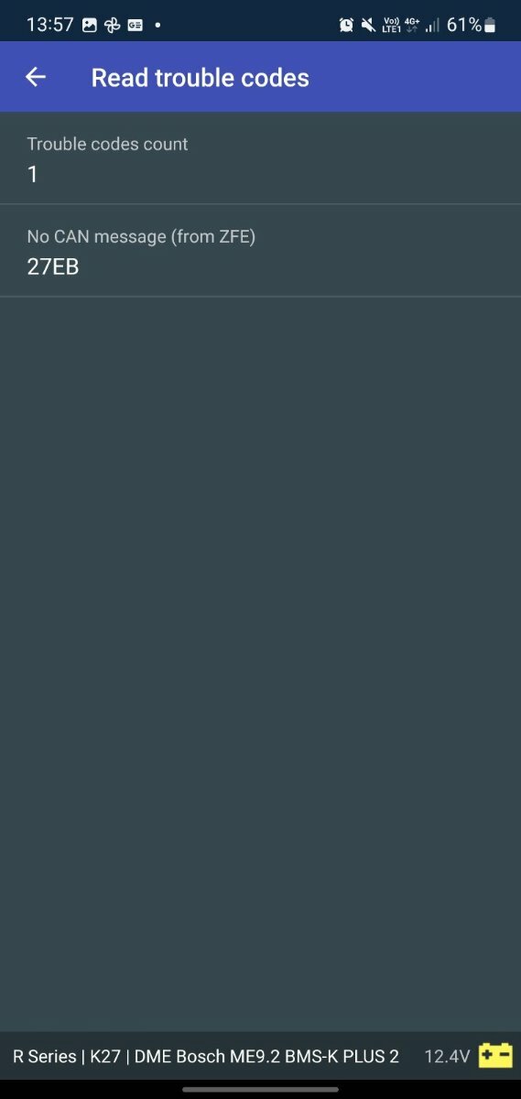521x1099 pixels.
Task: Tap the VoLTE LTE1 status icon
Action: [x=392, y=25]
